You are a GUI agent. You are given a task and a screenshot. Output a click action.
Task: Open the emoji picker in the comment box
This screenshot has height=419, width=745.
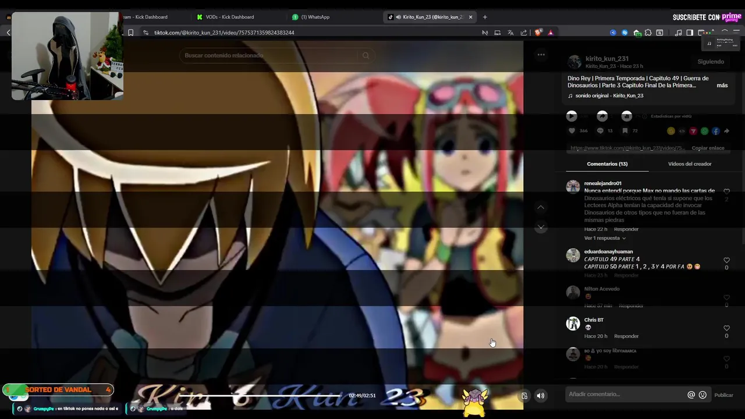pos(703,395)
